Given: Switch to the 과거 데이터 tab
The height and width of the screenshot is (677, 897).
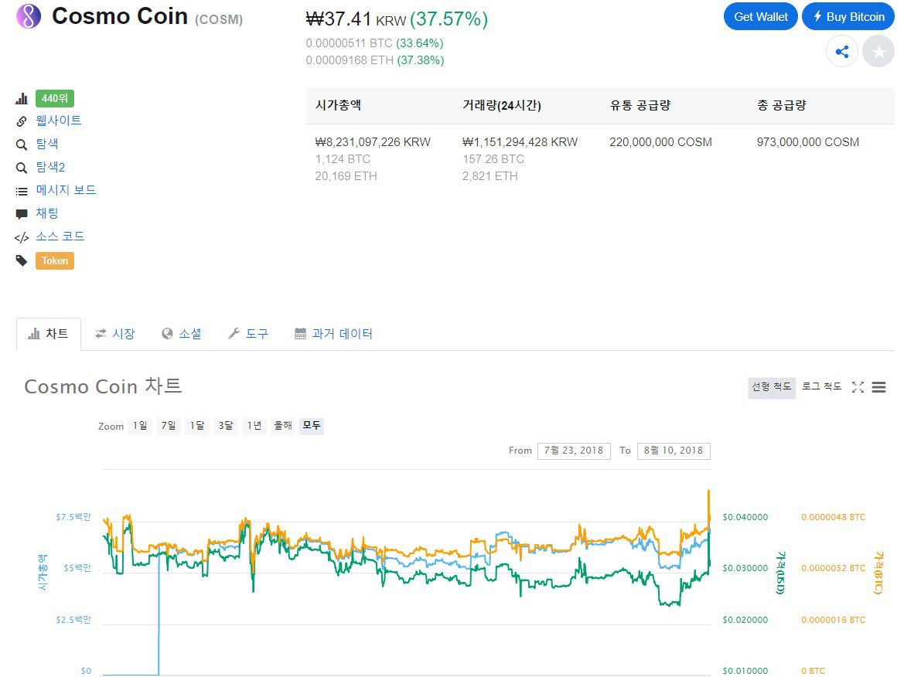Looking at the screenshot, I should pos(333,334).
